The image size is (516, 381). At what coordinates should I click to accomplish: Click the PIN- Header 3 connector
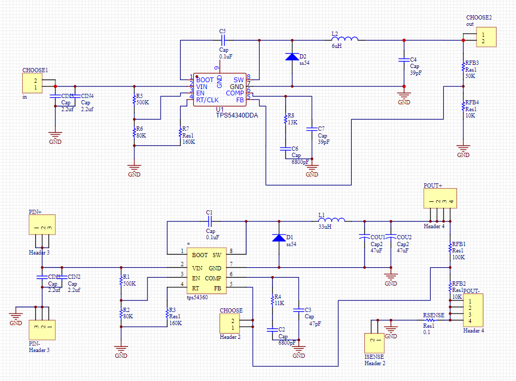click(42, 330)
